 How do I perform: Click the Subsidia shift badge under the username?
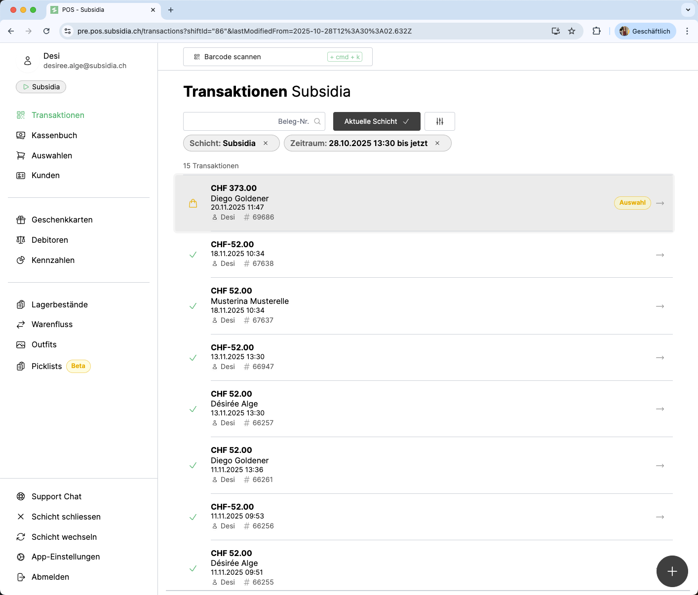pyautogui.click(x=41, y=86)
